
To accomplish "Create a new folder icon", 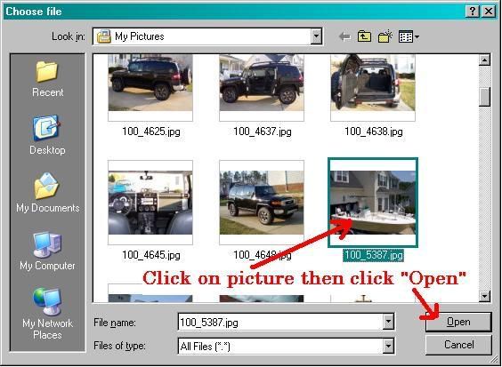I will (x=385, y=36).
